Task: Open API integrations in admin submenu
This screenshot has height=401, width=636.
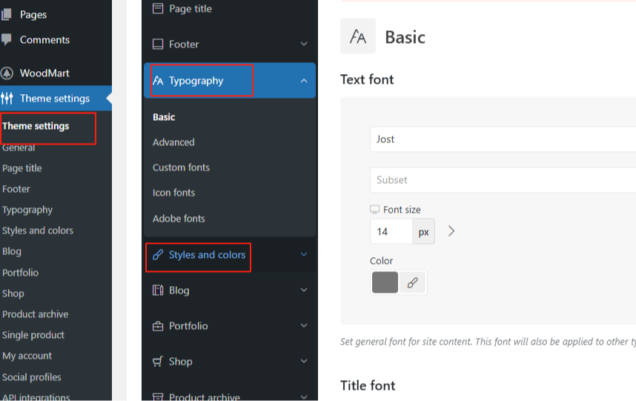Action: click(36, 397)
